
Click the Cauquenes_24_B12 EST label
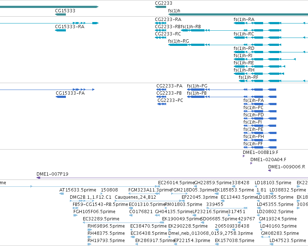pos(135,197)
